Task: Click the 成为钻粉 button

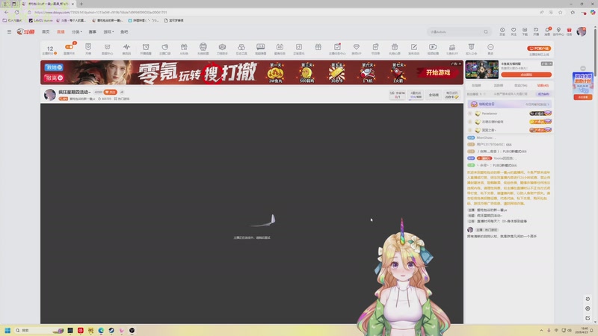Action: pos(543,94)
